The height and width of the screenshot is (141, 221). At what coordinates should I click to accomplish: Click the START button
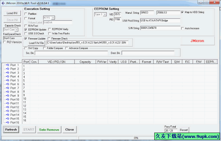click(29, 130)
